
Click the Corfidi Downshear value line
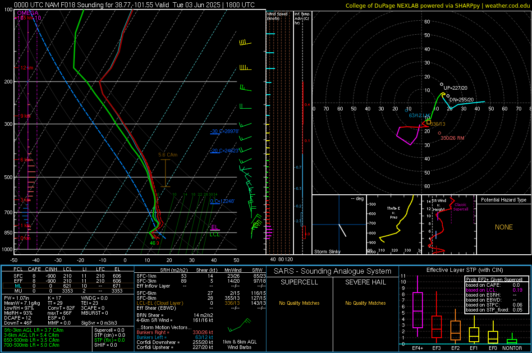coord(175,342)
